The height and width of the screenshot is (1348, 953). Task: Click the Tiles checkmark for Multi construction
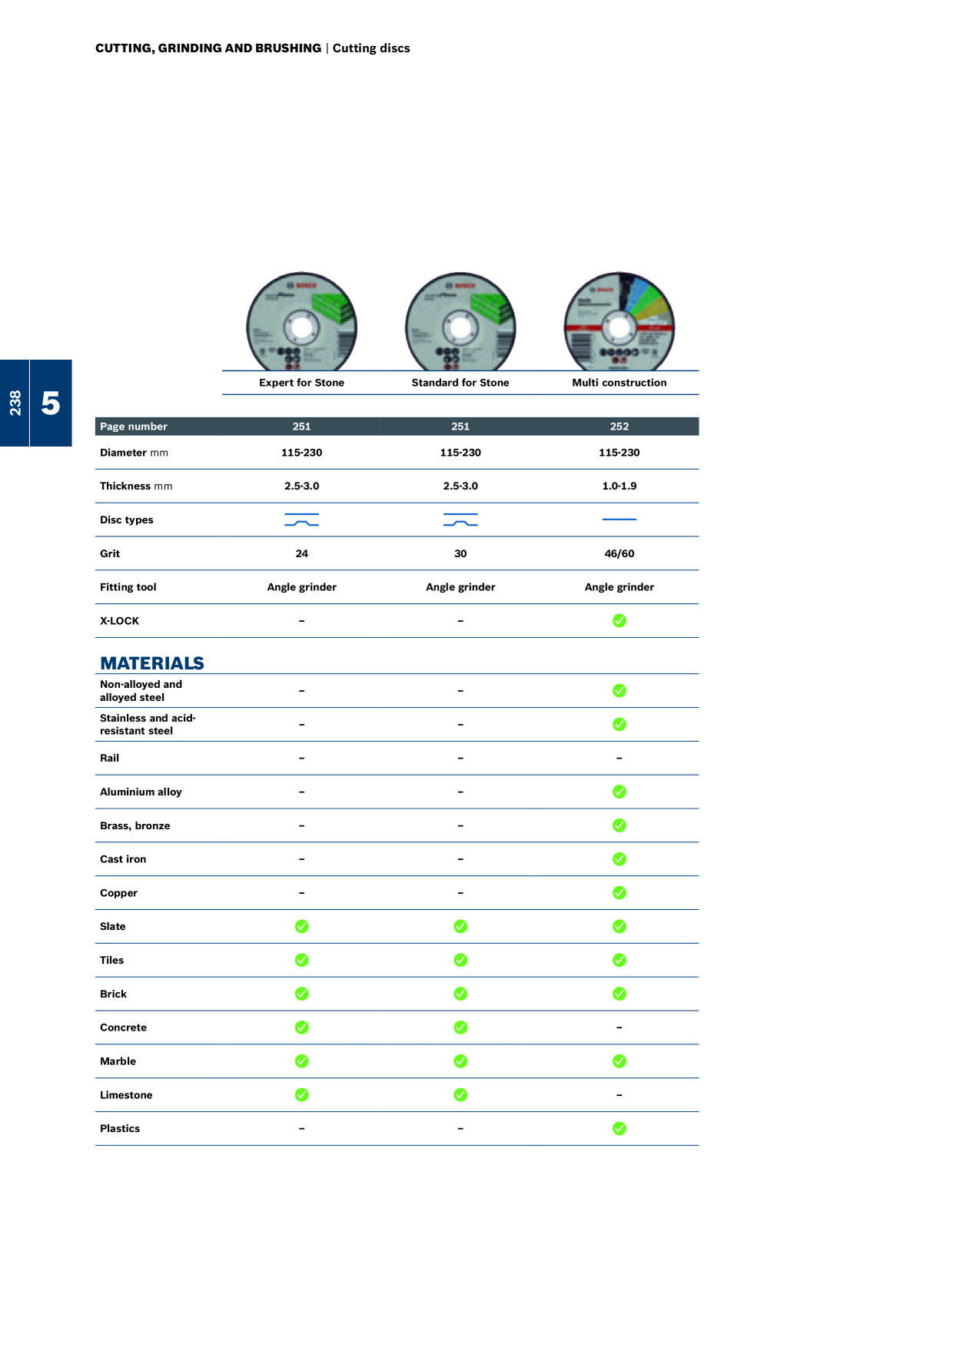[x=619, y=960]
